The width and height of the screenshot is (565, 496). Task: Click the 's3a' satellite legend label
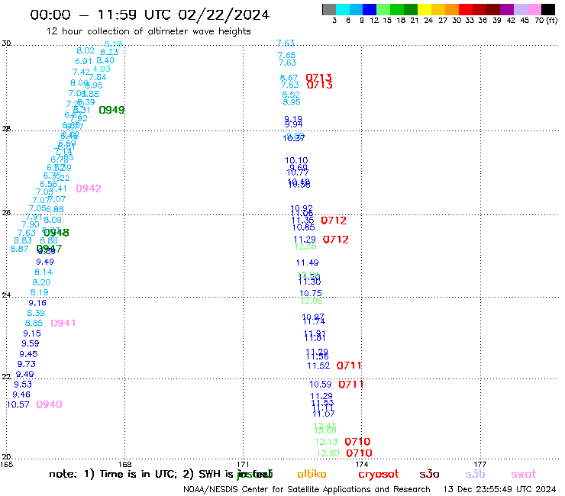click(429, 474)
